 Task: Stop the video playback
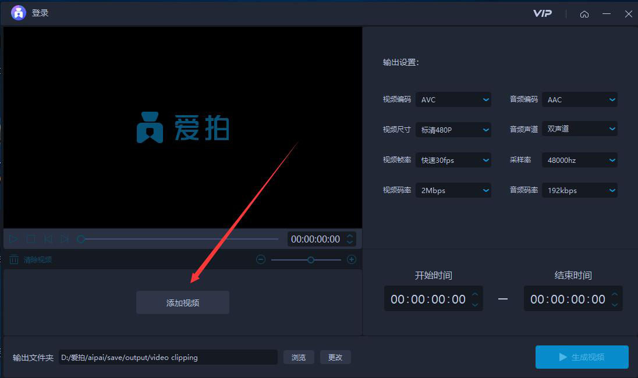pyautogui.click(x=31, y=239)
